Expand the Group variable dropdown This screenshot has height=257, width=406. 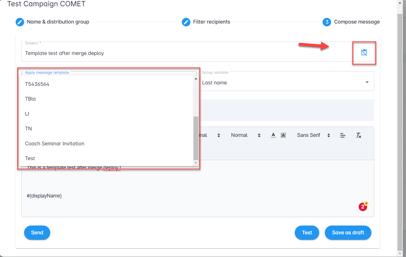click(367, 82)
